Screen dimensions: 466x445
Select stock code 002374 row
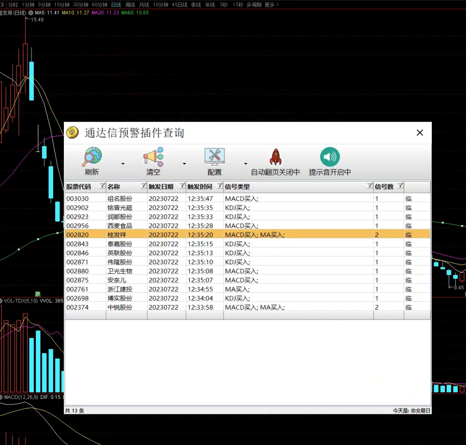(248, 307)
